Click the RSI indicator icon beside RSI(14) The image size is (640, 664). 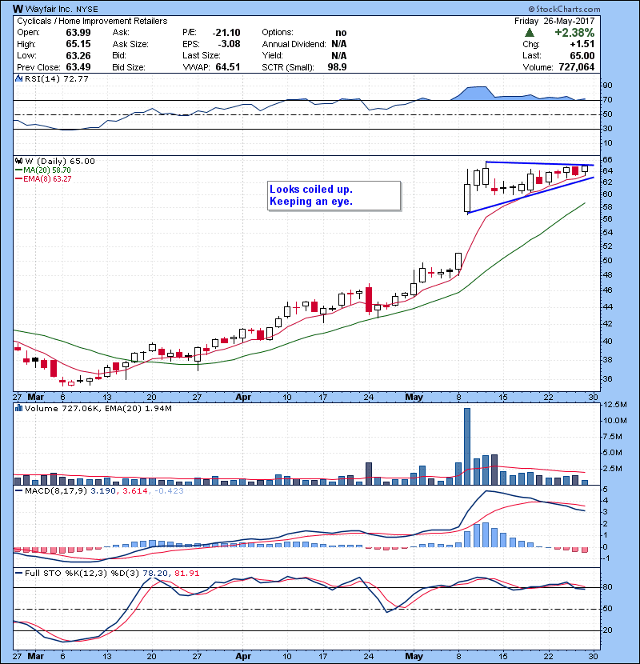click(19, 78)
